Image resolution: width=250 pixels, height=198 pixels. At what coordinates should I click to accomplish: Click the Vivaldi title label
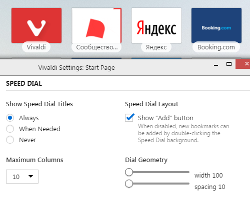[36, 47]
